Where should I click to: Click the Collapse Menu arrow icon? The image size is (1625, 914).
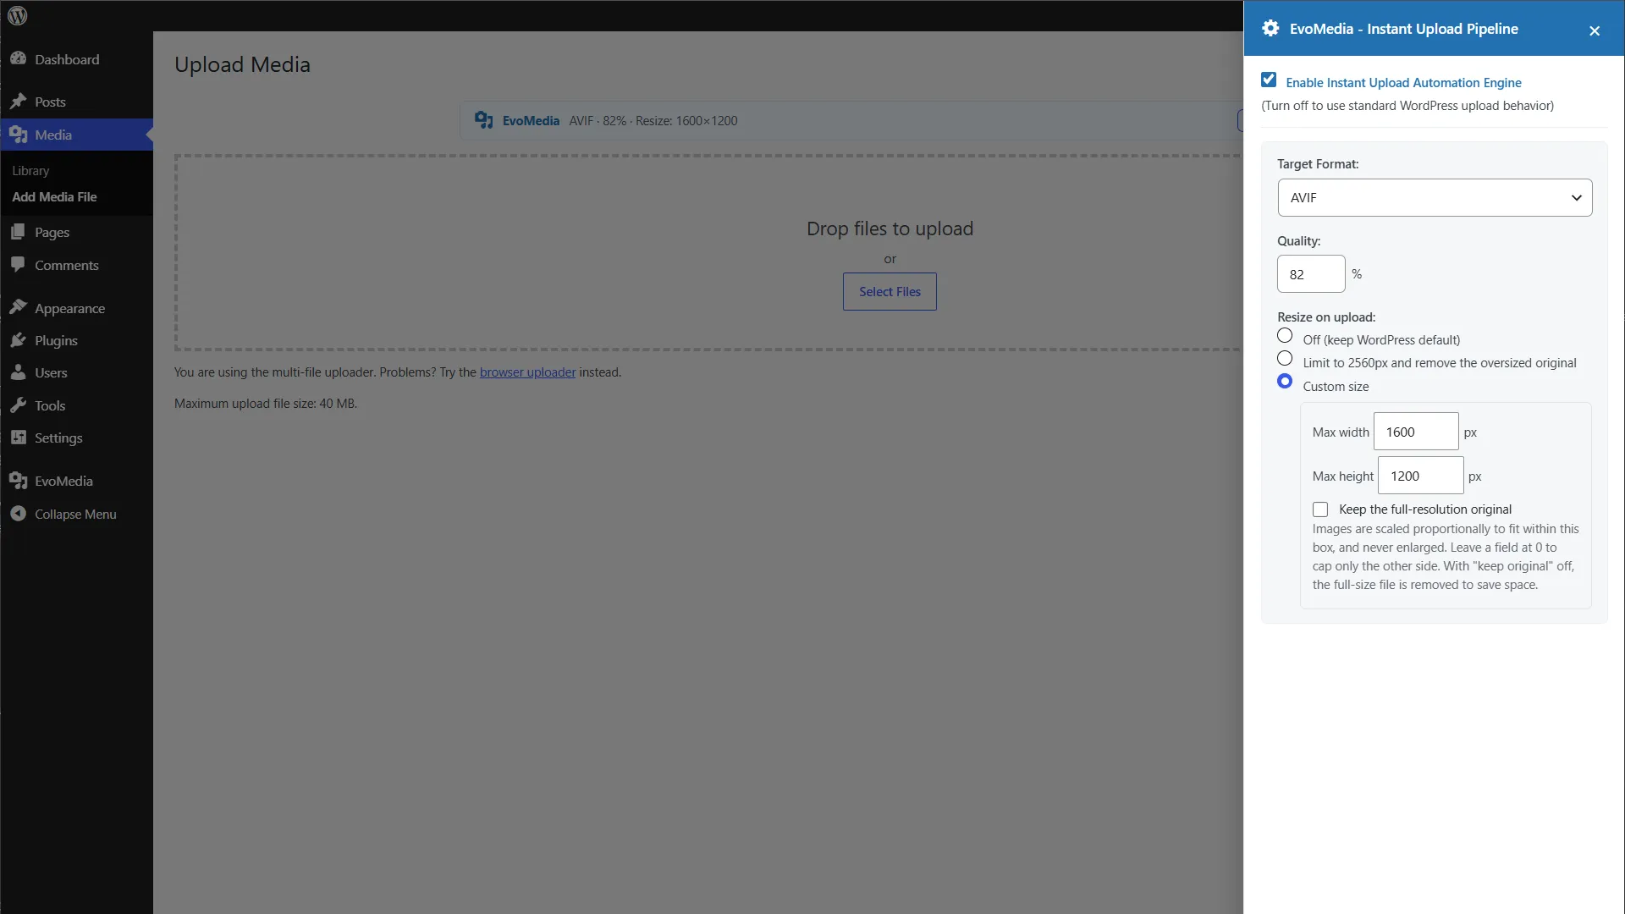pos(18,514)
